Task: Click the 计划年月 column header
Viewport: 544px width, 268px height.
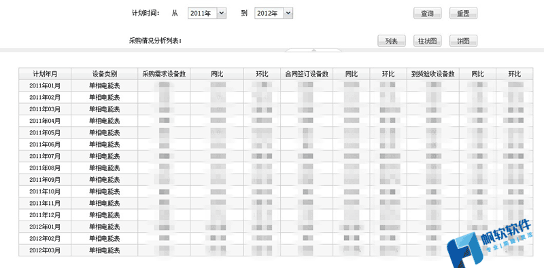Action: click(45, 74)
